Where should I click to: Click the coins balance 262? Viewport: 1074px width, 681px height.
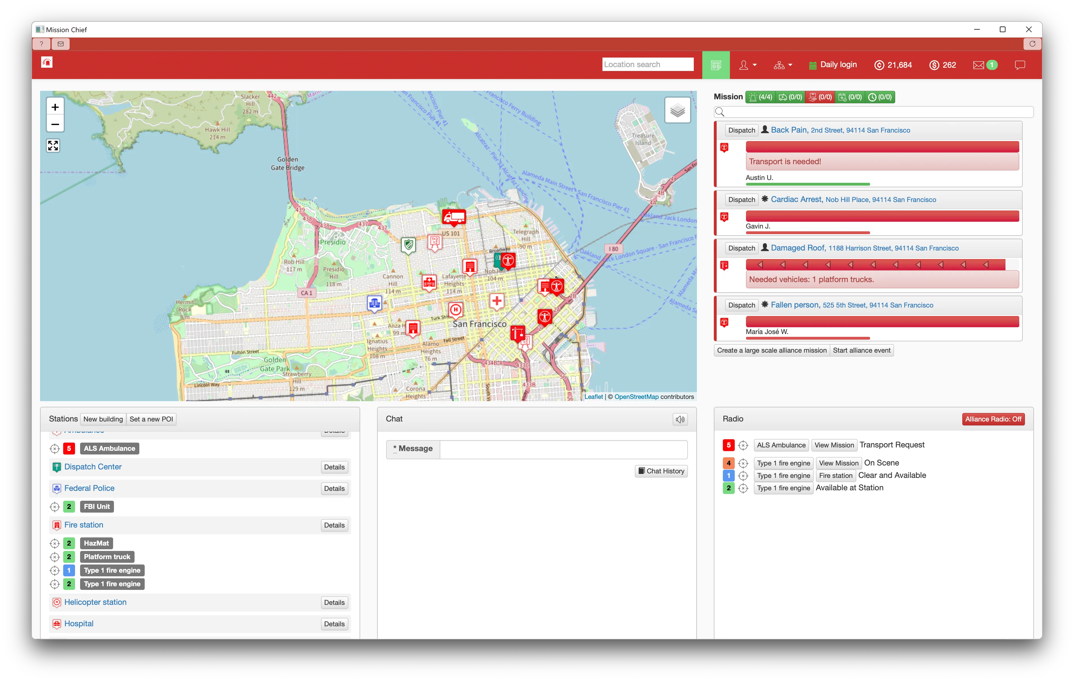pyautogui.click(x=942, y=65)
